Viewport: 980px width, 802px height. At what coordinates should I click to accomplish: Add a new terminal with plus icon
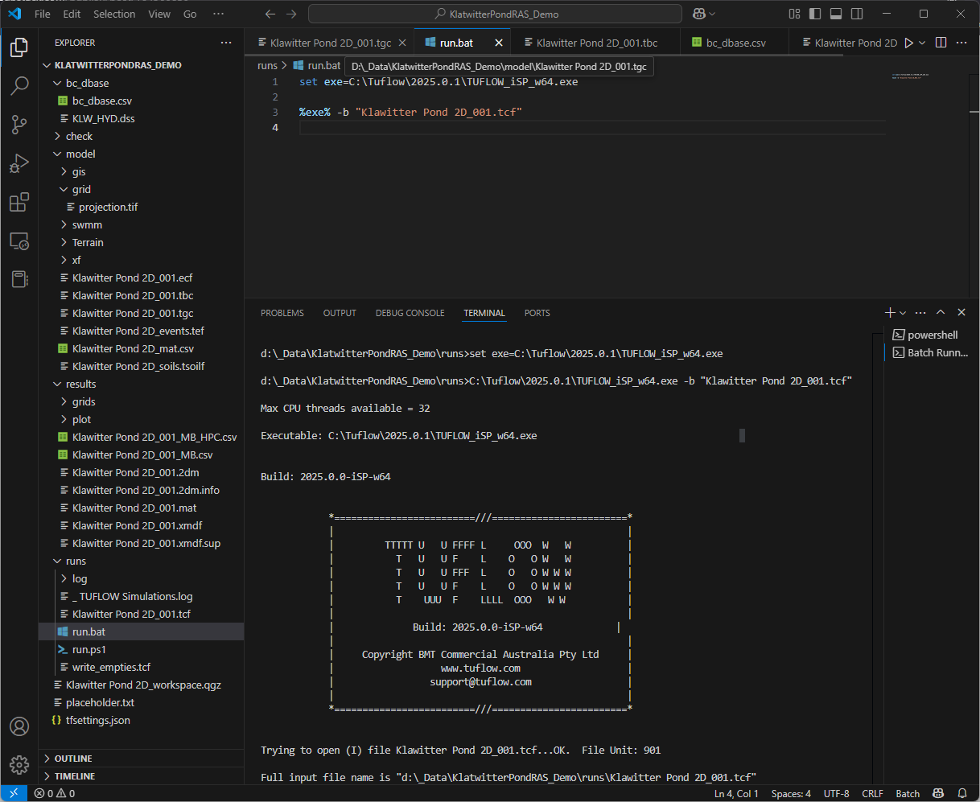[890, 312]
